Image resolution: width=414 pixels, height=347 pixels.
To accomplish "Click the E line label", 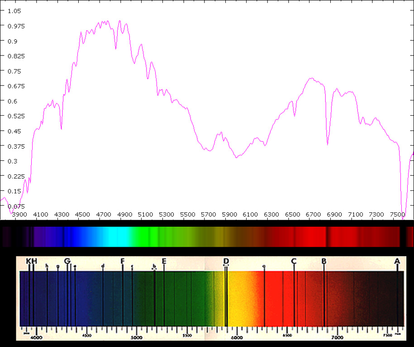I will [x=164, y=261].
